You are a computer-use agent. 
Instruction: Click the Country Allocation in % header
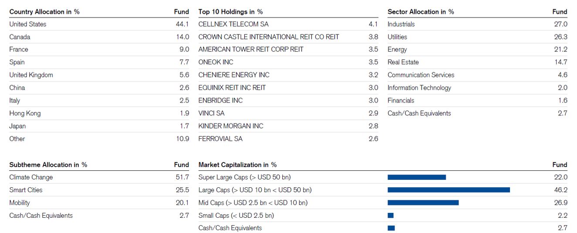click(x=44, y=12)
